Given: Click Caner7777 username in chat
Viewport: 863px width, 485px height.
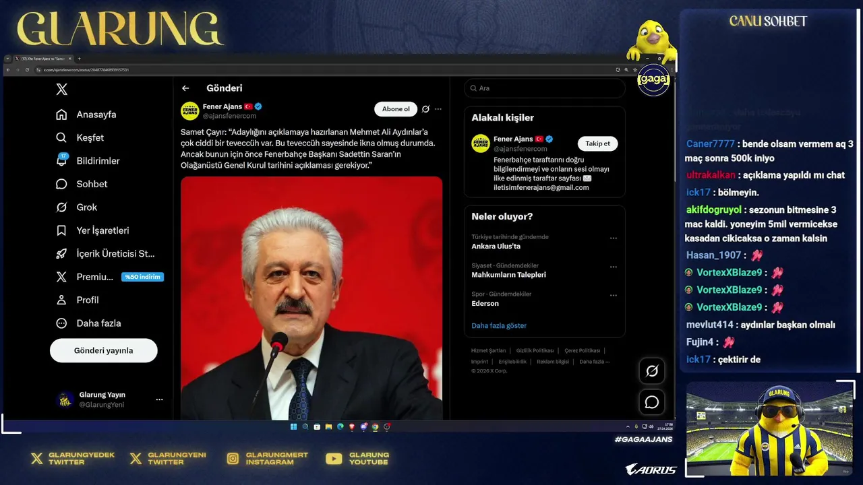Looking at the screenshot, I should click(x=711, y=144).
